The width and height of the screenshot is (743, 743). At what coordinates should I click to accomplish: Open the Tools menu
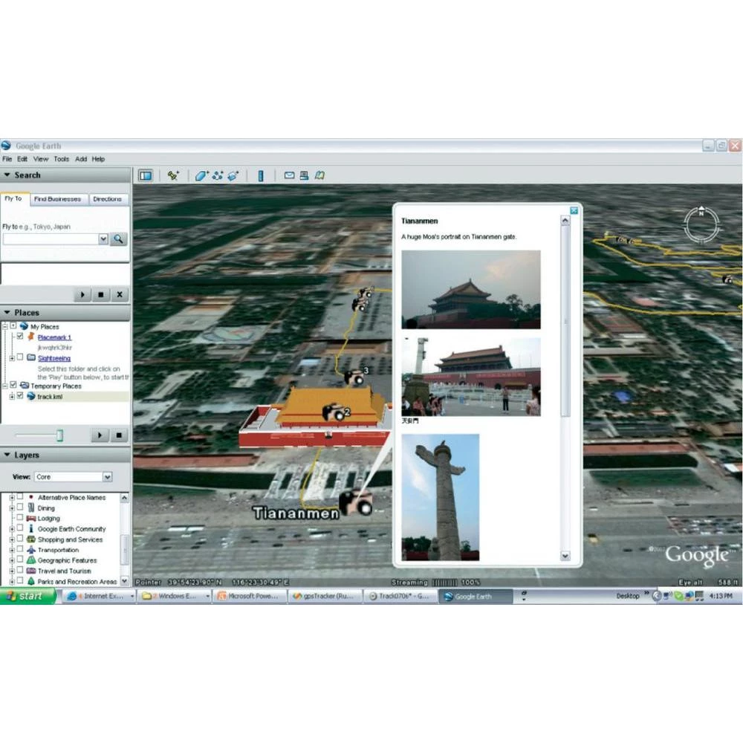[x=61, y=159]
